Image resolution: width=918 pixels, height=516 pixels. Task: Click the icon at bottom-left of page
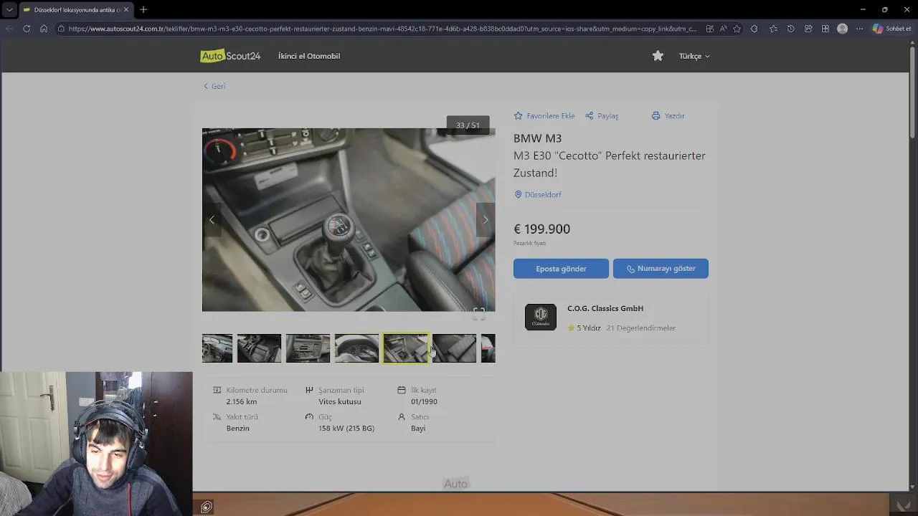(207, 507)
